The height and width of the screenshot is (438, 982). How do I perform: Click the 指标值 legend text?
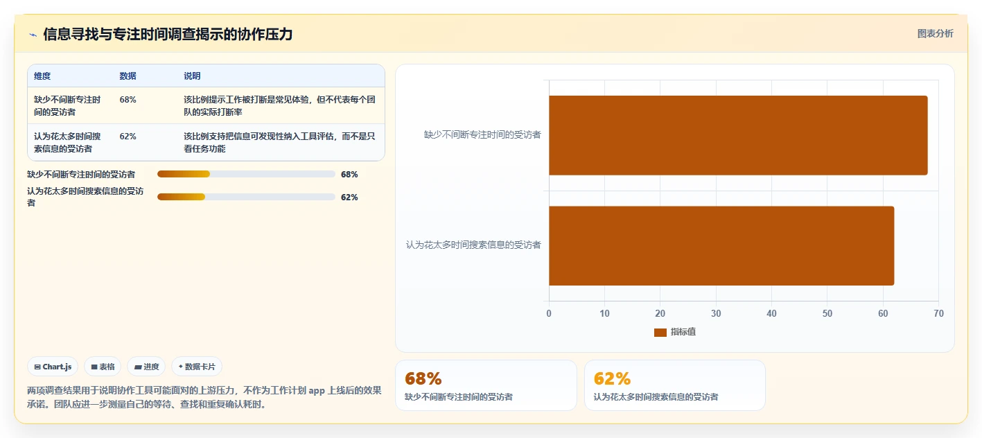(683, 333)
